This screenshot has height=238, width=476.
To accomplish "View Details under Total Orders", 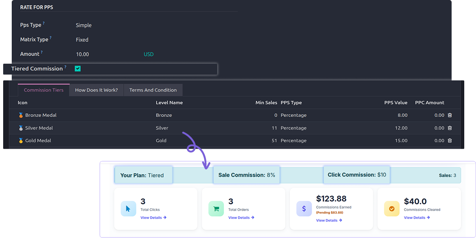I will point(241,218).
